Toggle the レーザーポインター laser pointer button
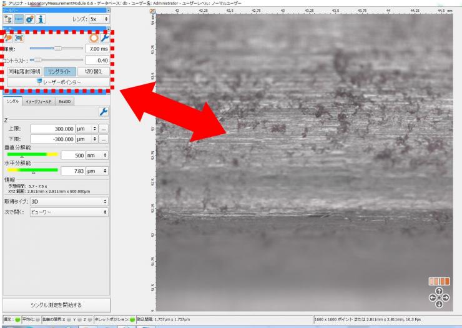Screen dimensions: 462x328 click(58, 82)
